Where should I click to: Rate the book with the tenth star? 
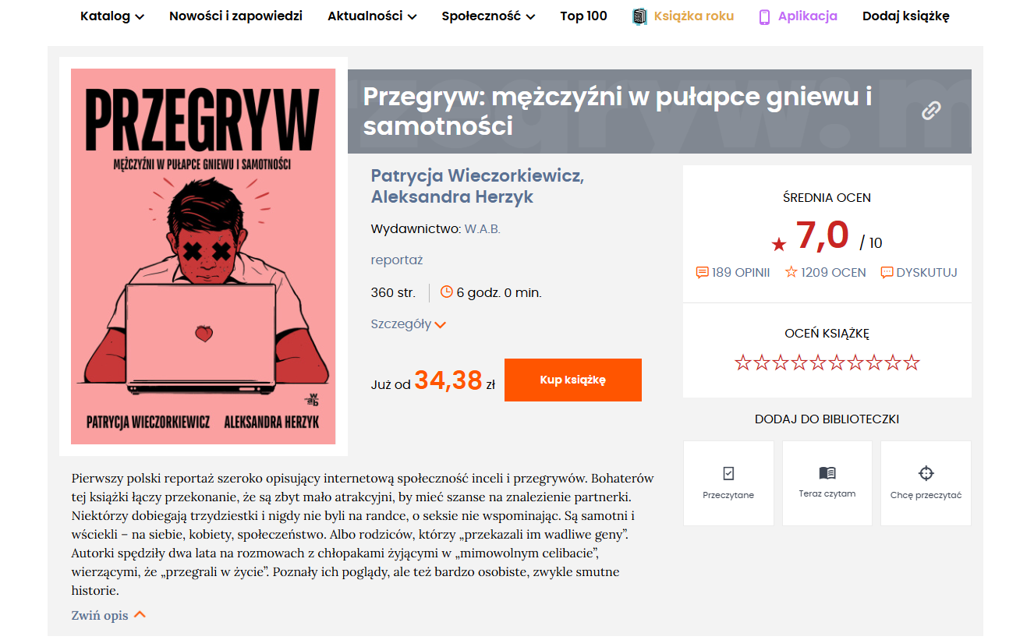click(912, 362)
